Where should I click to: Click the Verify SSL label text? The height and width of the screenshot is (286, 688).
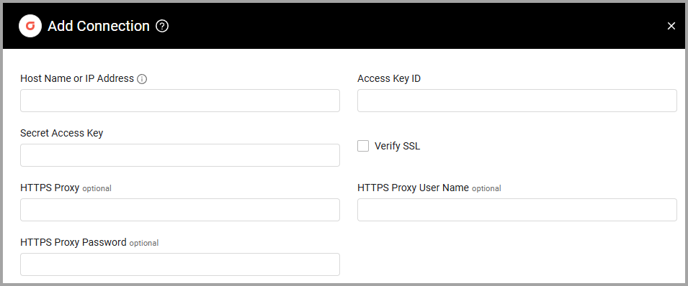tap(397, 147)
